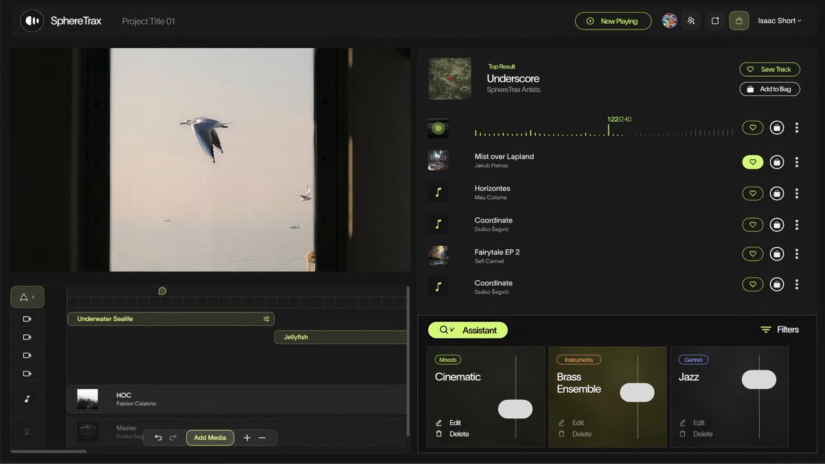Open the Assistant search tab
Screen dimensions: 825x464
[468, 330]
